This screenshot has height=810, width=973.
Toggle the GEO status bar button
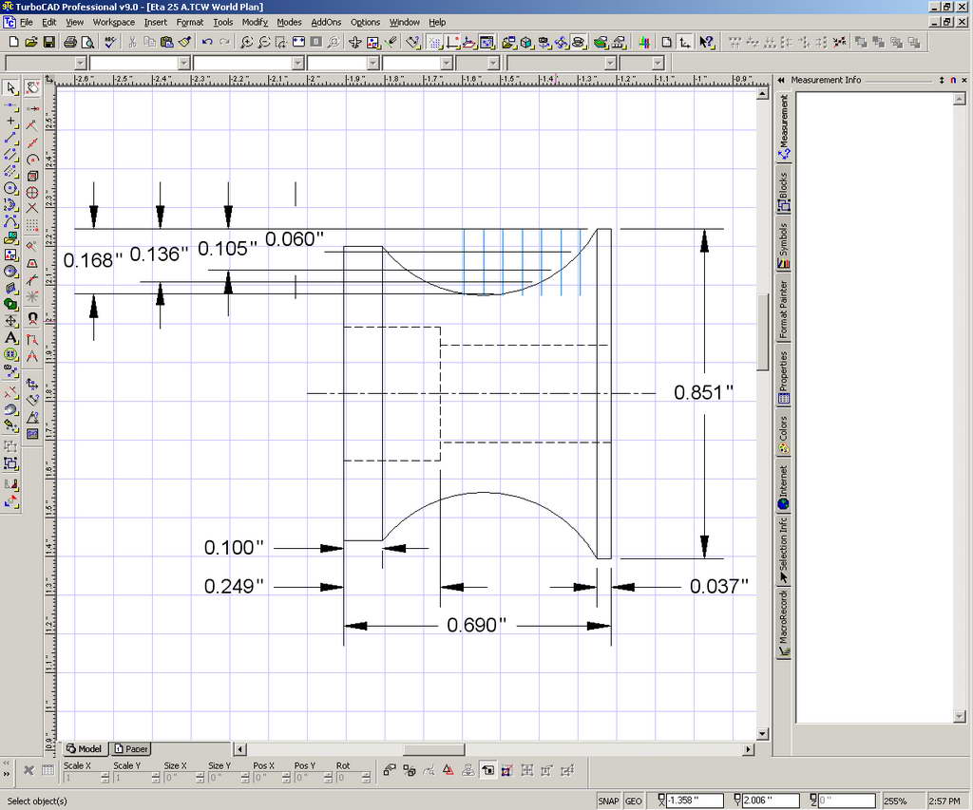[x=633, y=801]
